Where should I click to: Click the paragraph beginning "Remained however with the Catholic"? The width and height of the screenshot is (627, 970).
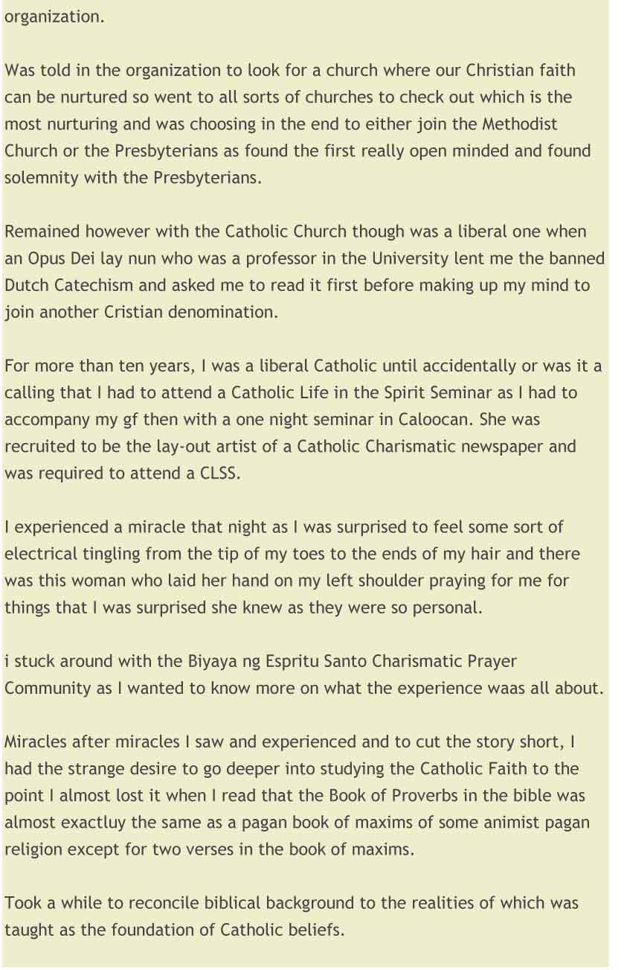(x=304, y=272)
